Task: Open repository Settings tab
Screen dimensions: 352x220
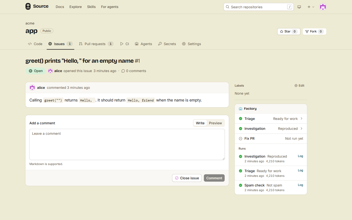Action: (x=191, y=44)
